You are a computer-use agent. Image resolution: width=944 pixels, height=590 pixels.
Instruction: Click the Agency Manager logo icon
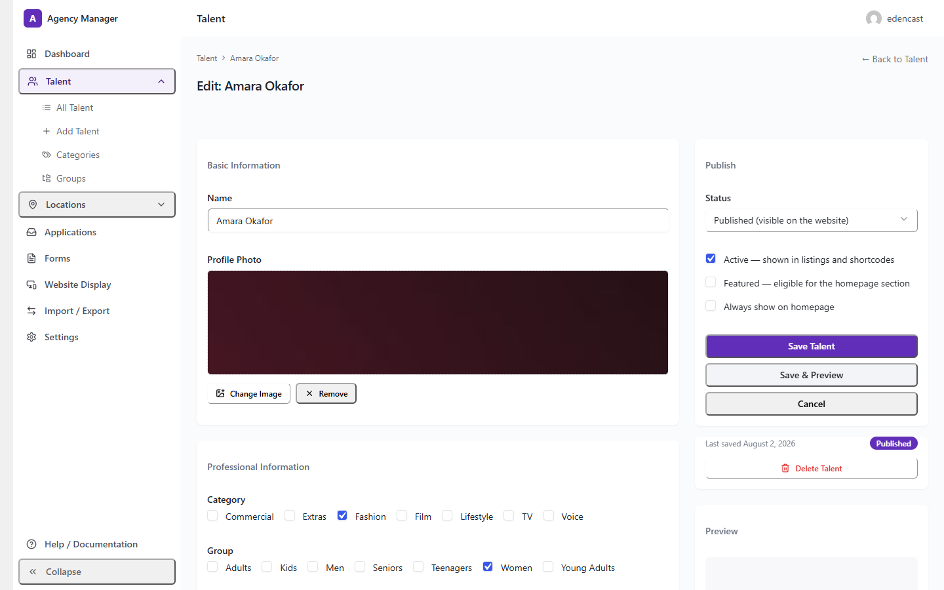(x=33, y=18)
